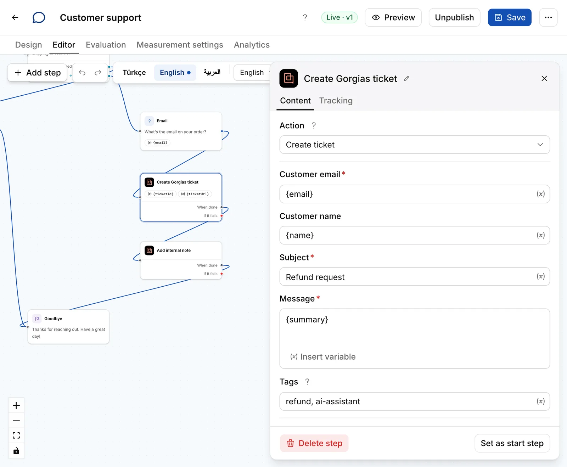
Task: Click the Add step button
Action: coord(37,73)
